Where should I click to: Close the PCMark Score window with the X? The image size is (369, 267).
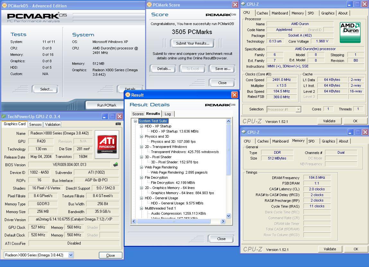point(235,4)
